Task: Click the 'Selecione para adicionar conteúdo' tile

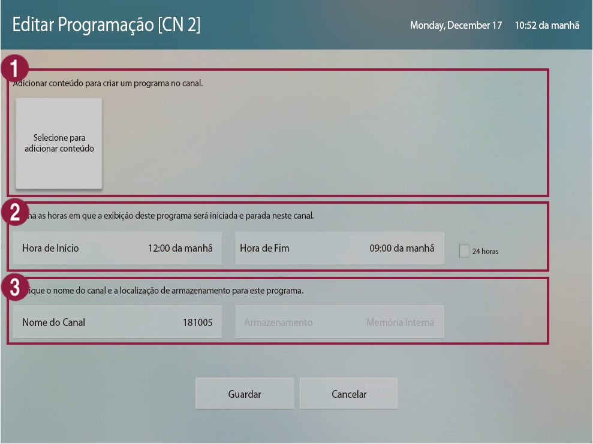Action: point(59,143)
